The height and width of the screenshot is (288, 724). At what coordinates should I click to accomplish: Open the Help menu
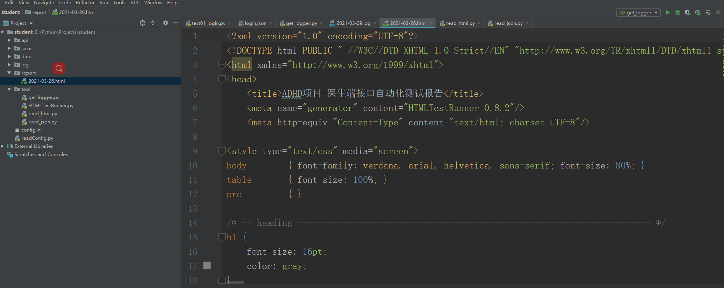(172, 3)
